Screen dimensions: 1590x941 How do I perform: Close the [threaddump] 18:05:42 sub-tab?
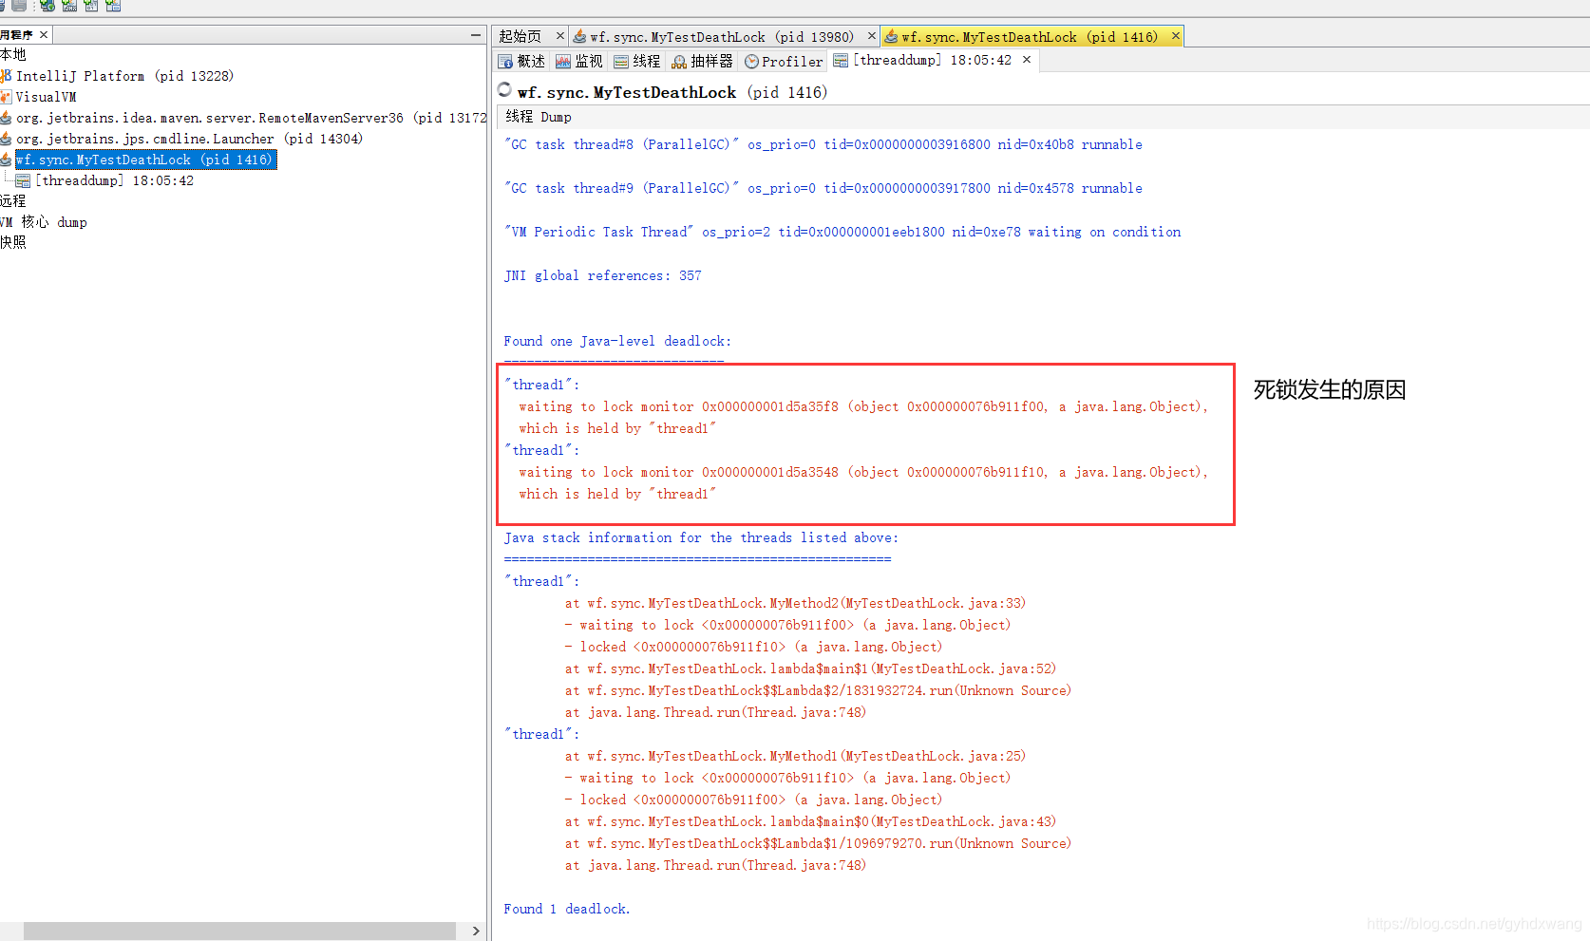(x=1027, y=59)
